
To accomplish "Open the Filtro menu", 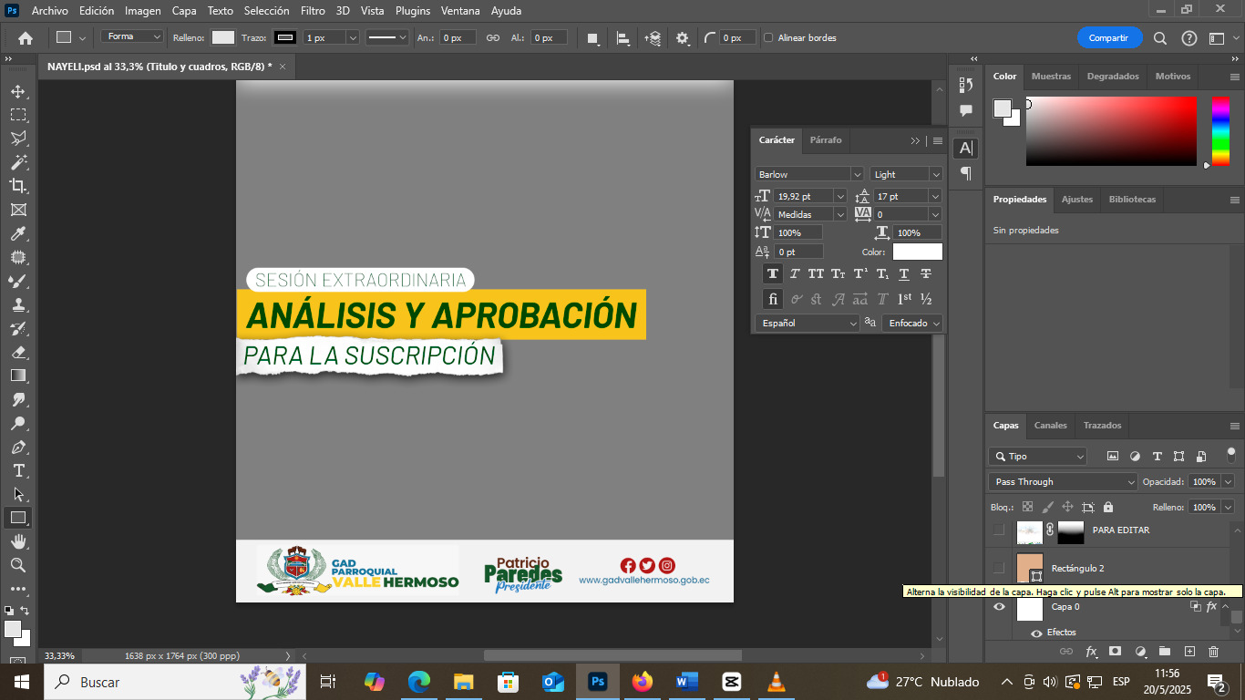I will 313,11.
